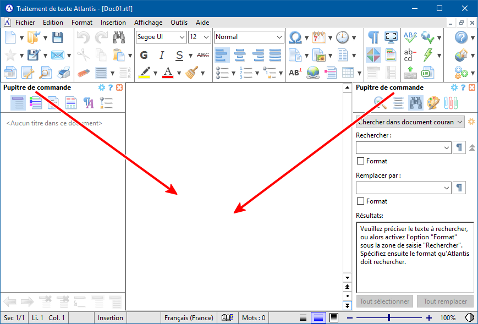
Task: Open the Edition menu
Action: [53, 23]
